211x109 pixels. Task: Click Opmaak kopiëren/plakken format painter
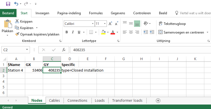[37, 34]
